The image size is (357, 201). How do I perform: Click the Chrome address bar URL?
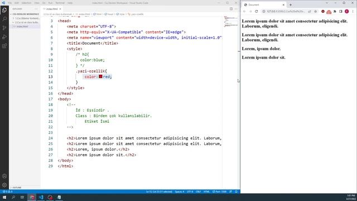coord(286,11)
